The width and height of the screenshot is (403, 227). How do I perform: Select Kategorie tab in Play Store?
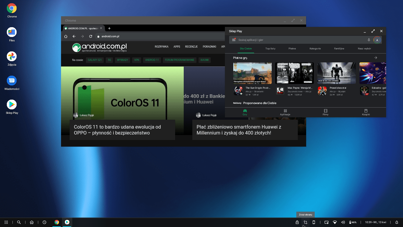(315, 48)
